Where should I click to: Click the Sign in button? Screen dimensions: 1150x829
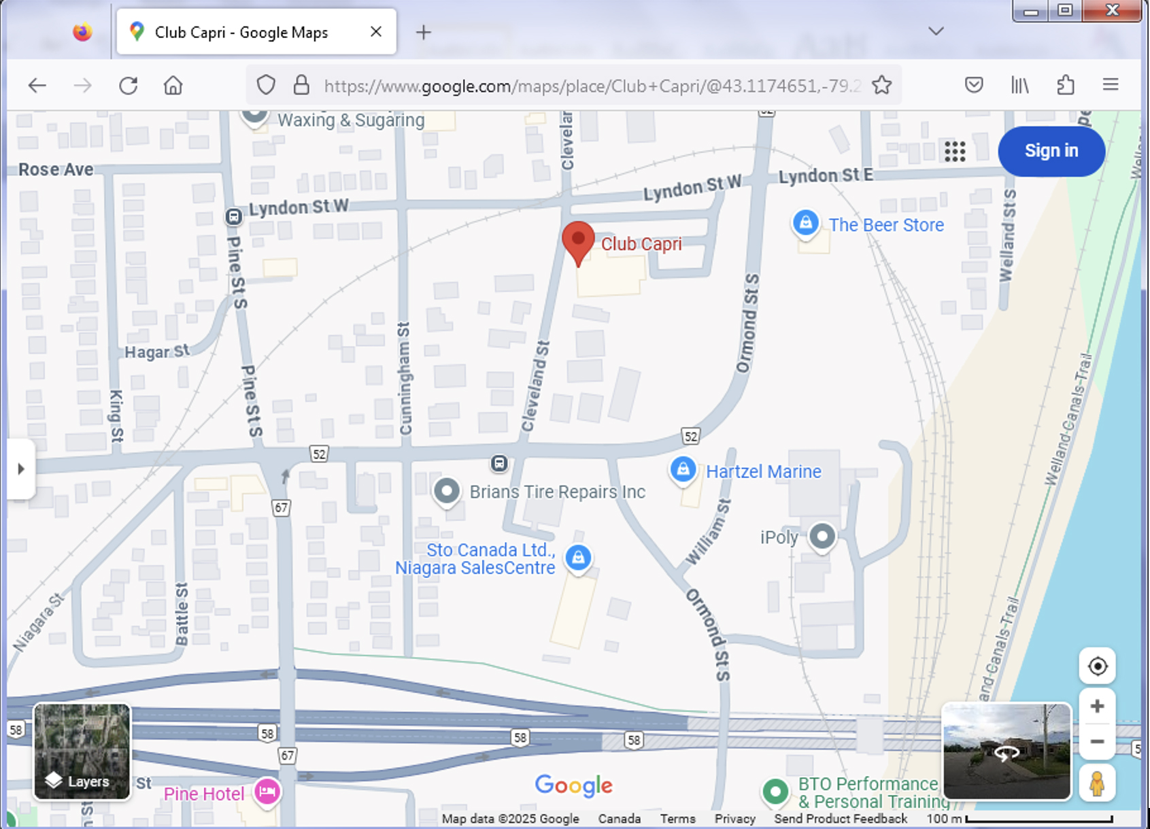(x=1051, y=151)
